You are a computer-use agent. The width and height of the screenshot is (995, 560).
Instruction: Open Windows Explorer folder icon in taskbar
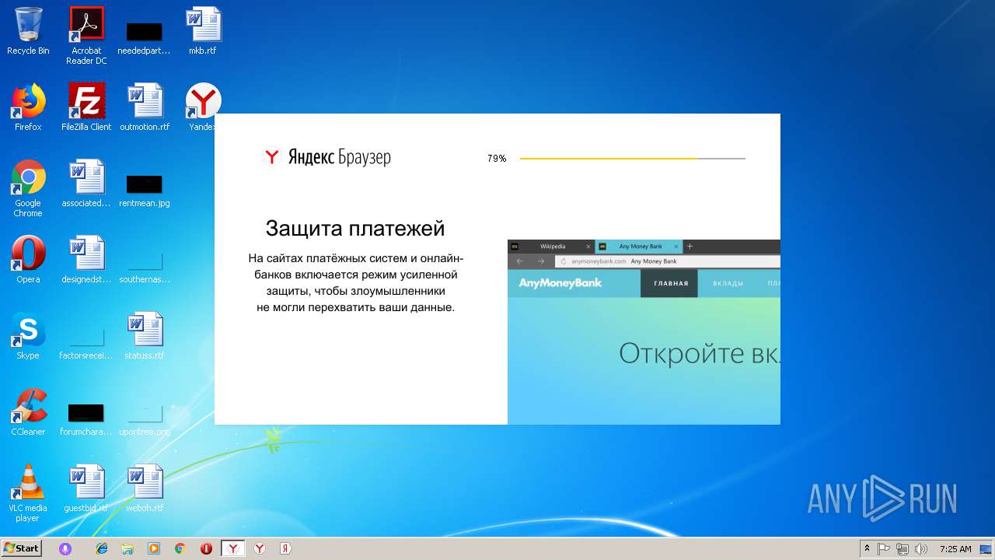coord(127,548)
